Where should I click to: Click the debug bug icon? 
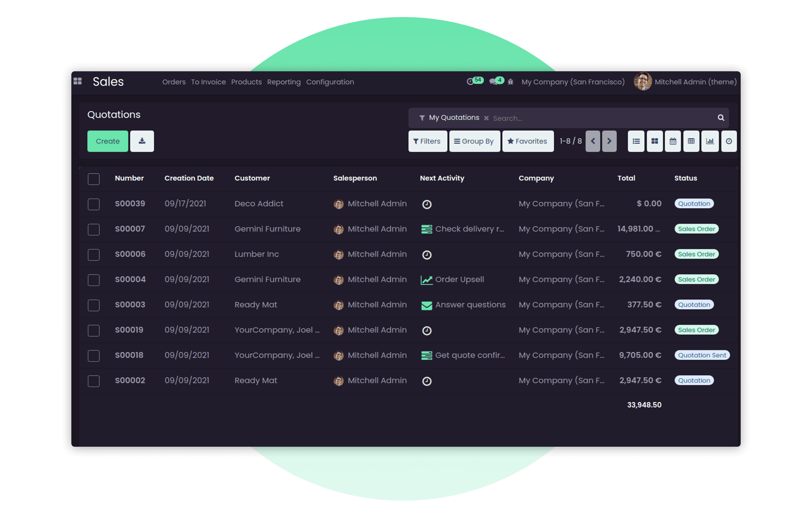511,82
